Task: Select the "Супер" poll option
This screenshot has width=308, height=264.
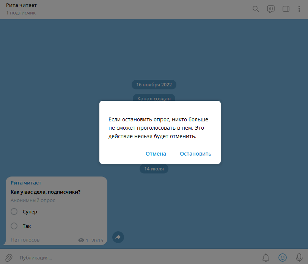Action: 14,212
